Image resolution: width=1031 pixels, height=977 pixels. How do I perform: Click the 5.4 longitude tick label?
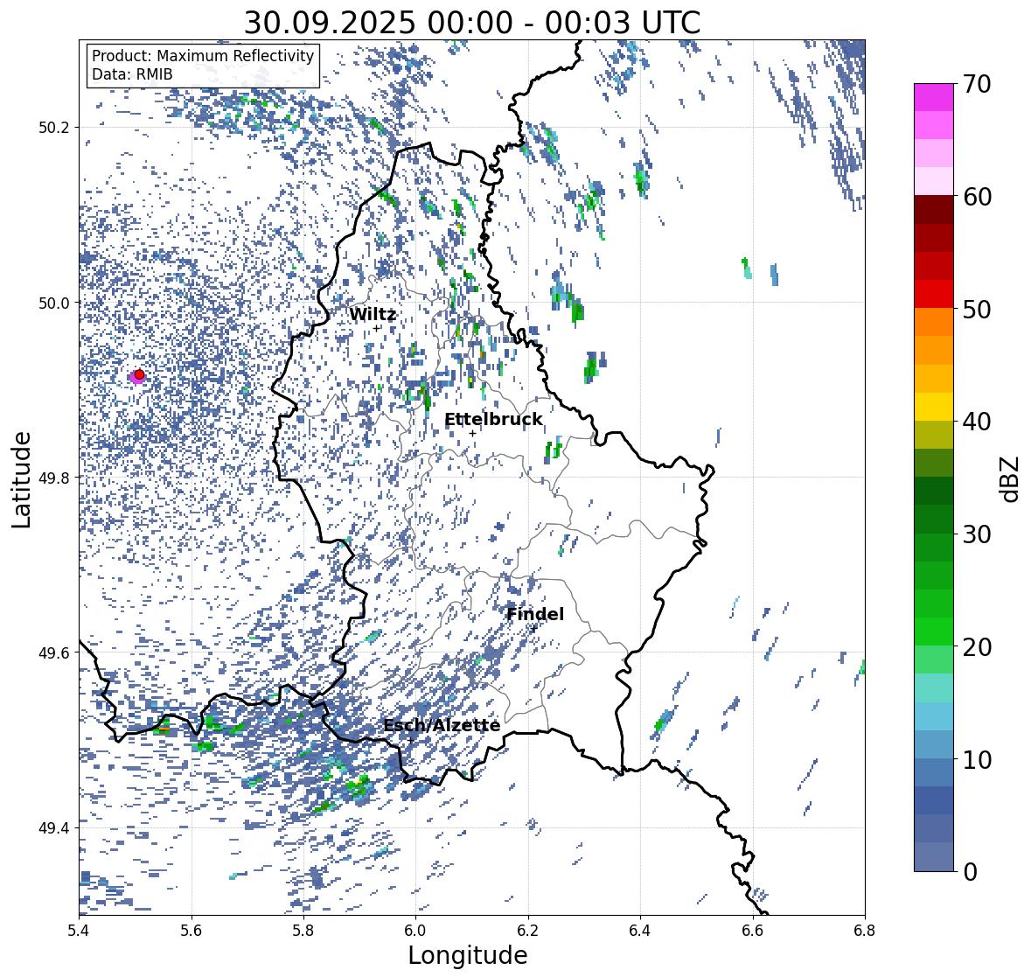point(79,931)
